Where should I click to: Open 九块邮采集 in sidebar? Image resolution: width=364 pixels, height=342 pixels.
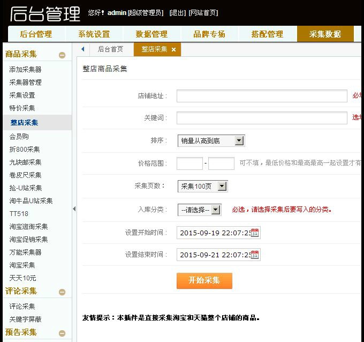point(25,162)
